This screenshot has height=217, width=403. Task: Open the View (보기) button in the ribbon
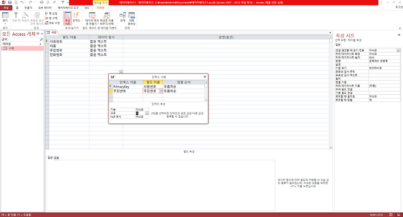click(5, 18)
